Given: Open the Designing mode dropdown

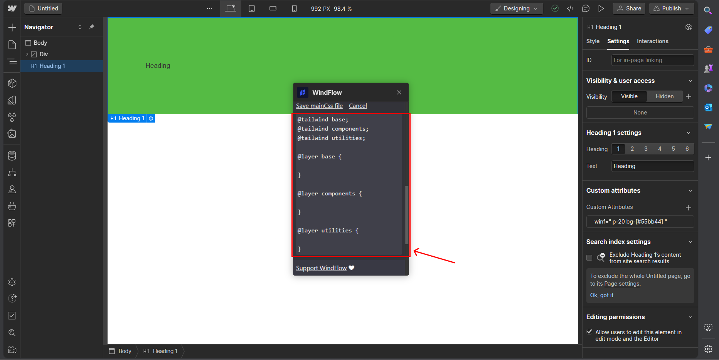Looking at the screenshot, I should pos(516,8).
